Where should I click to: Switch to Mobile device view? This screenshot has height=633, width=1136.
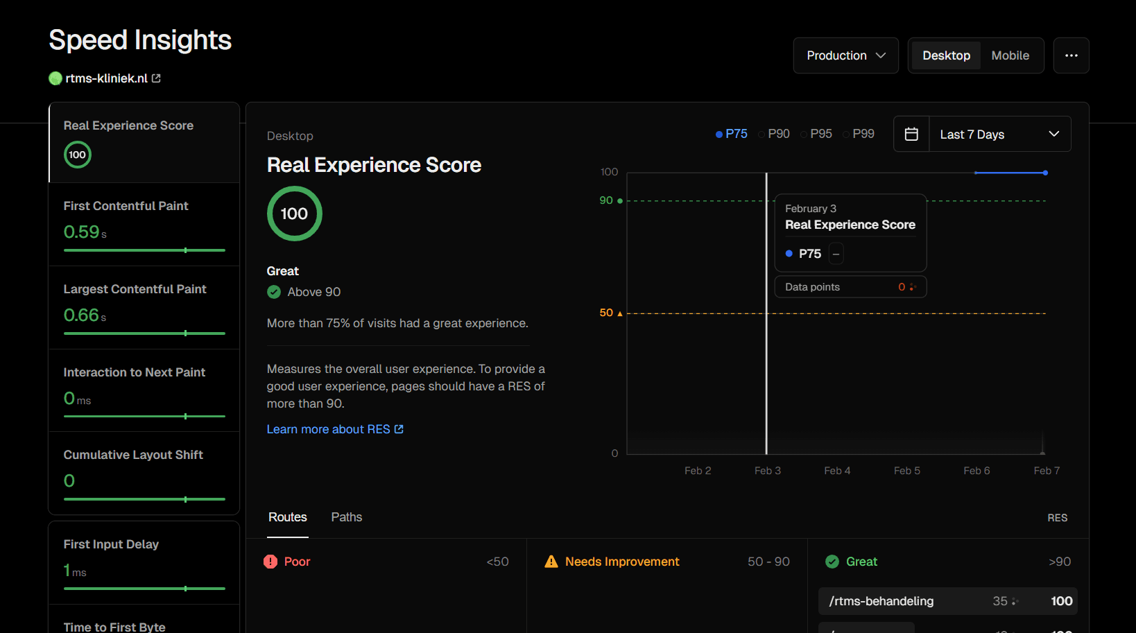tap(1010, 55)
